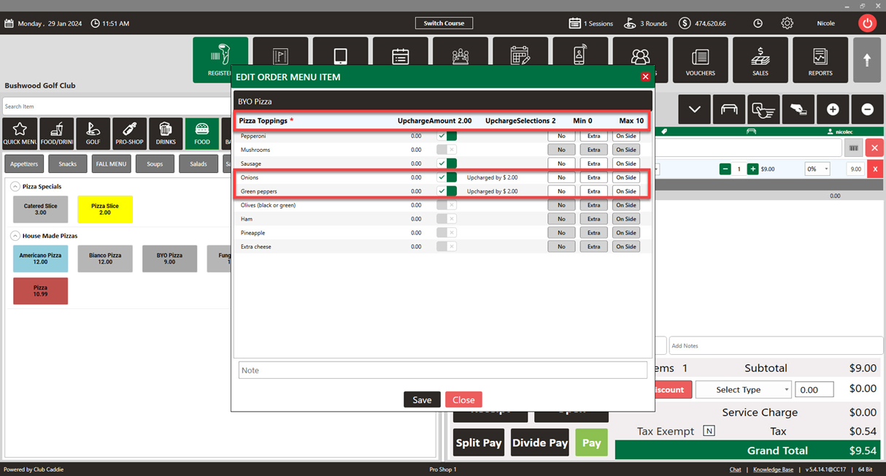Click No for Pepperoni
The height and width of the screenshot is (476, 886).
[561, 136]
